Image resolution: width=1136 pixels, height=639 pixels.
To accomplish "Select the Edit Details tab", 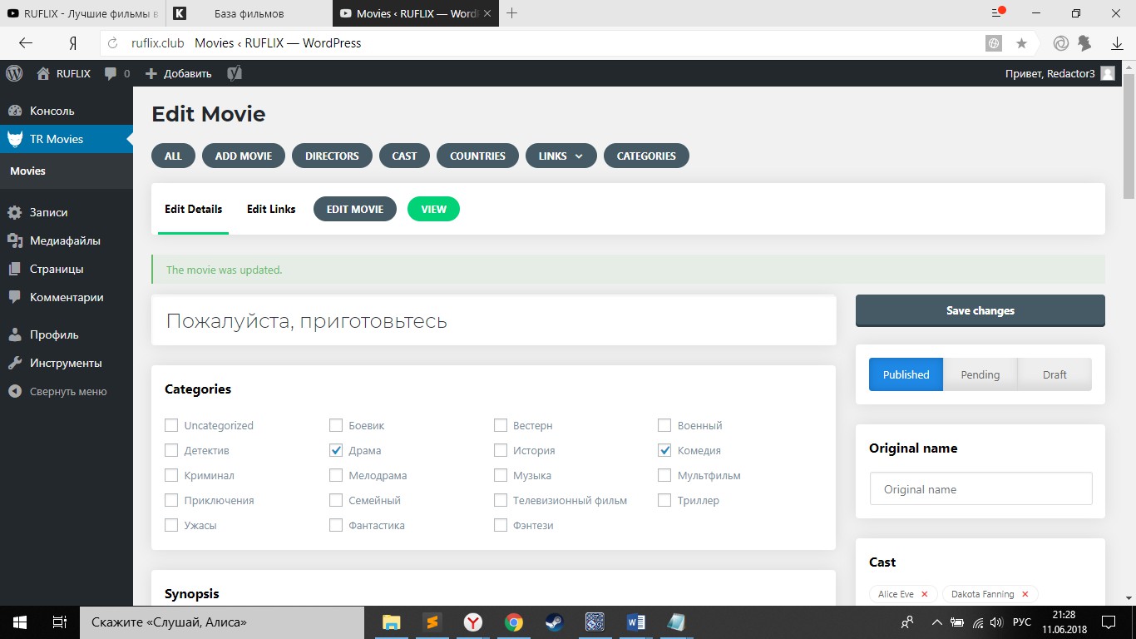I will tap(193, 209).
